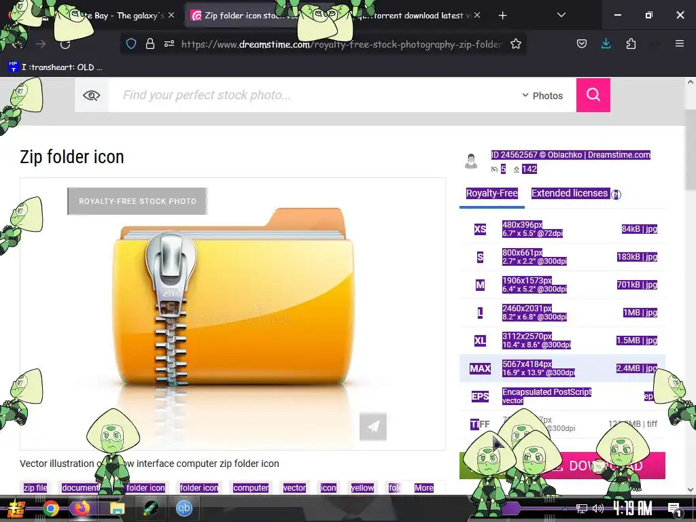Click the network tray icon
The width and height of the screenshot is (696, 522).
tap(581, 508)
